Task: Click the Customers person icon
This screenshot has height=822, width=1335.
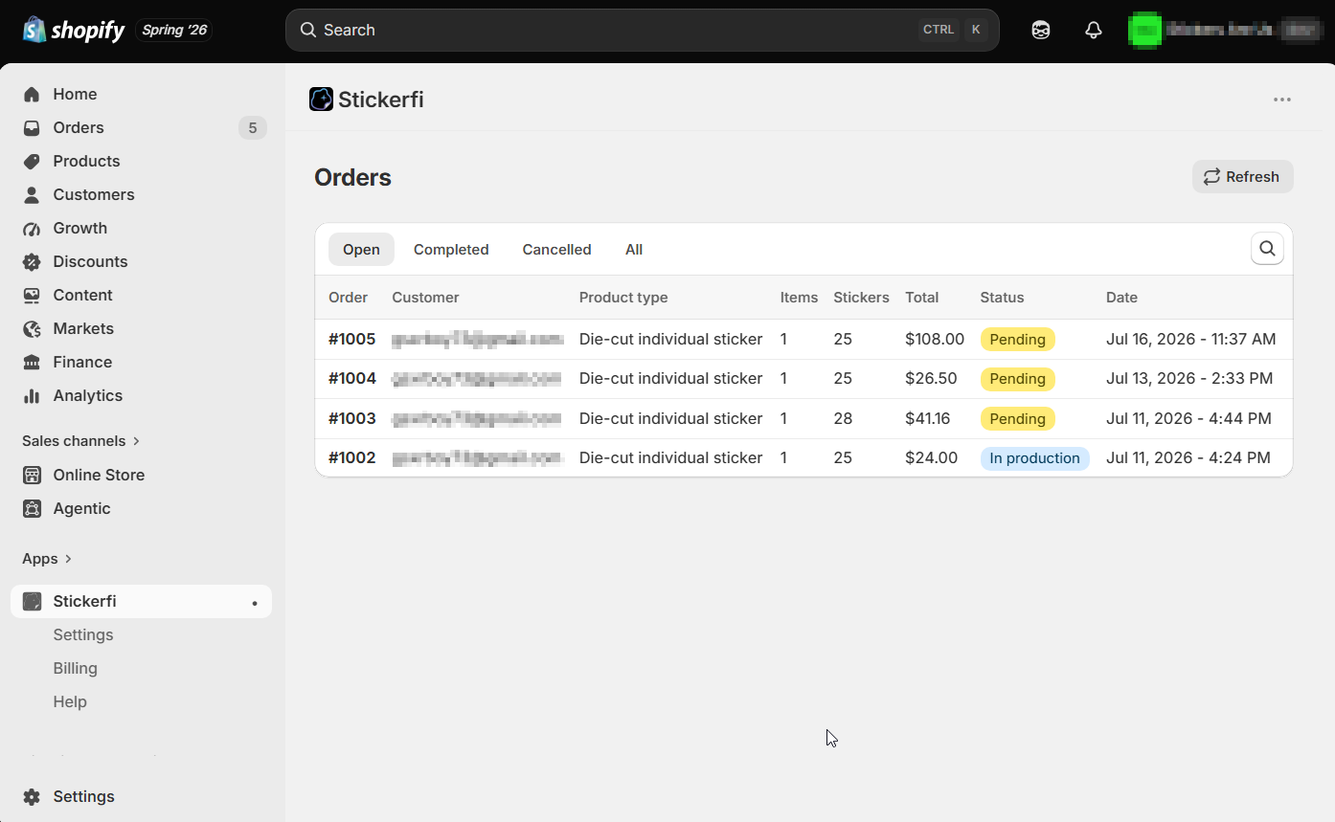Action: pos(32,194)
